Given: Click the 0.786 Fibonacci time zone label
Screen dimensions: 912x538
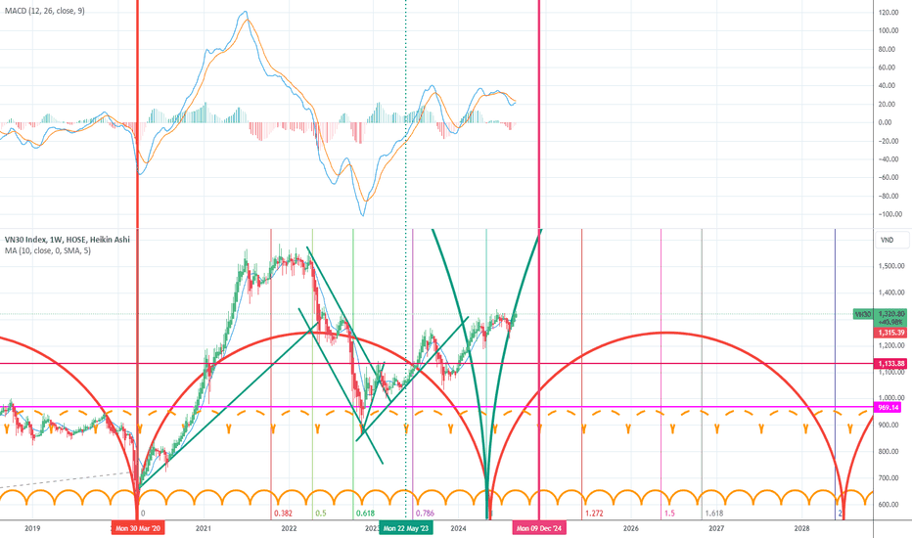Looking at the screenshot, I should (425, 514).
